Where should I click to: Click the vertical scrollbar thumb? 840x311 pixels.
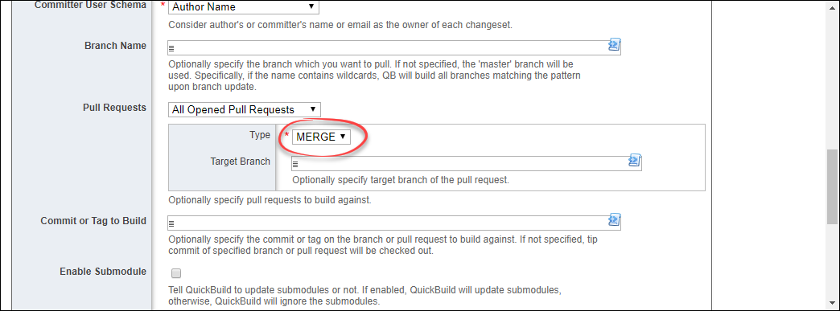(x=833, y=186)
